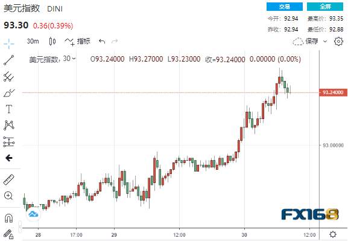Click the 全屏 fullscreen button

[325, 7]
